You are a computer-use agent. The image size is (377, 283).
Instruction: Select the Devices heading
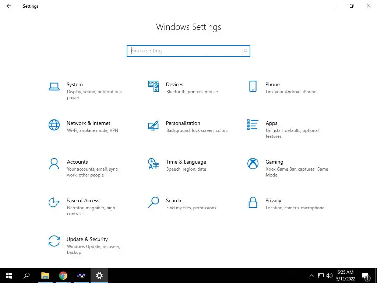[x=175, y=84]
